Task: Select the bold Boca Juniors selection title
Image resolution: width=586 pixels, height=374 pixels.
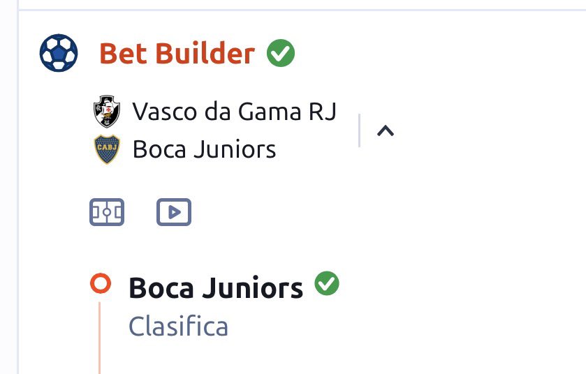Action: pyautogui.click(x=216, y=287)
